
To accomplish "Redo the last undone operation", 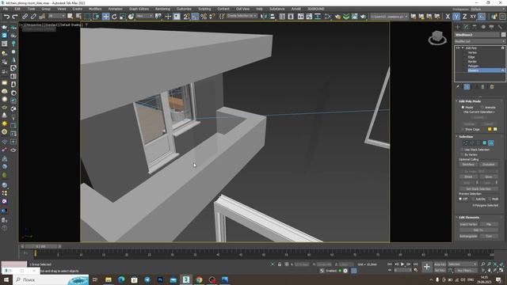I will 15,17.
